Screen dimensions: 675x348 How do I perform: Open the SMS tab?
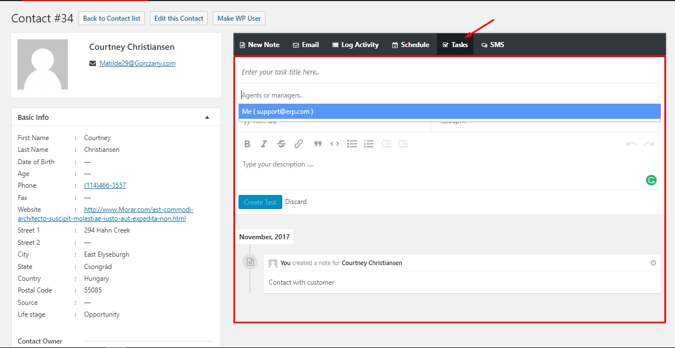493,45
